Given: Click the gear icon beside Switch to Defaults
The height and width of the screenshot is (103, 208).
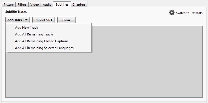Looking at the screenshot, I should 171,12.
